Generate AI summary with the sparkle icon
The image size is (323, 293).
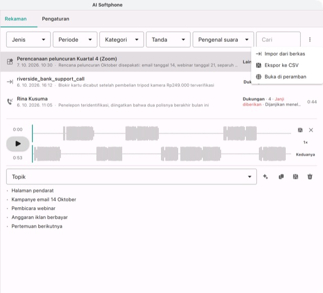pos(265,177)
